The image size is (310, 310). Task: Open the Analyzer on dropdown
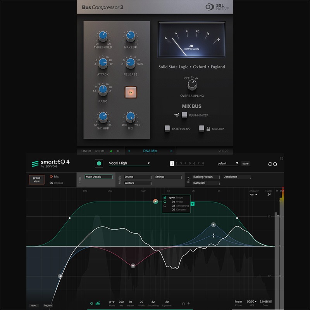[254, 195]
